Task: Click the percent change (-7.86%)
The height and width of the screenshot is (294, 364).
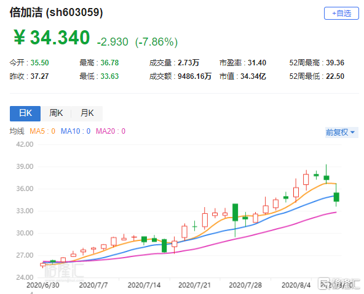Action: click(x=156, y=42)
